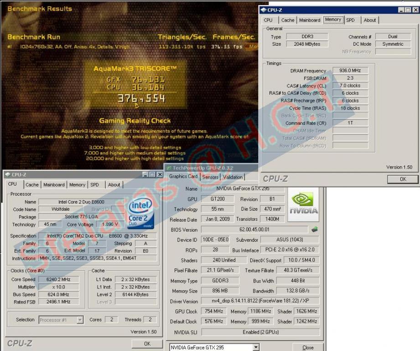Open Mainboard tab in the Processor CPU-Z window
Screen dimensions: 420x351
[x=54, y=185]
